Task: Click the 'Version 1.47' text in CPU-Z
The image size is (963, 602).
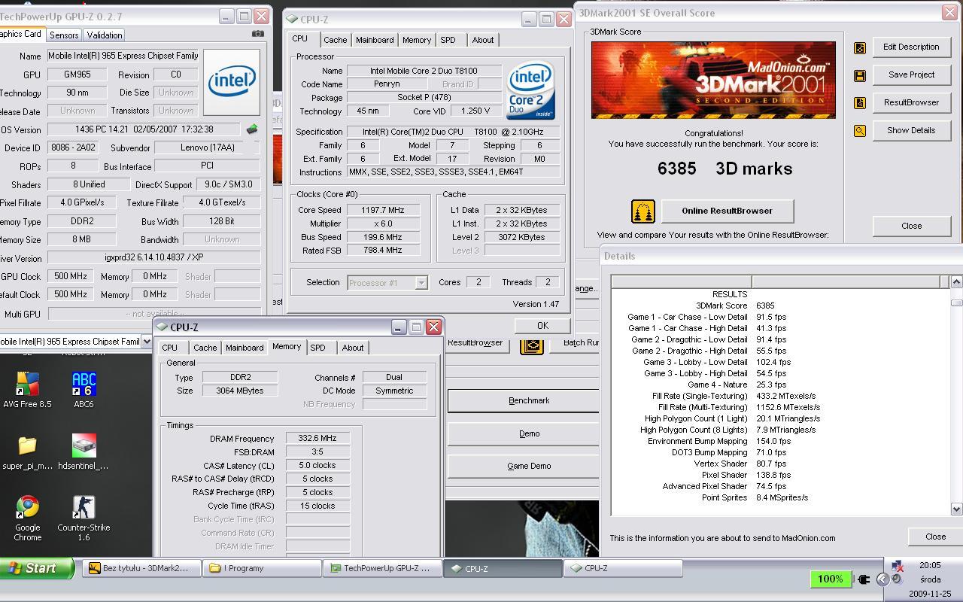Action: point(536,304)
